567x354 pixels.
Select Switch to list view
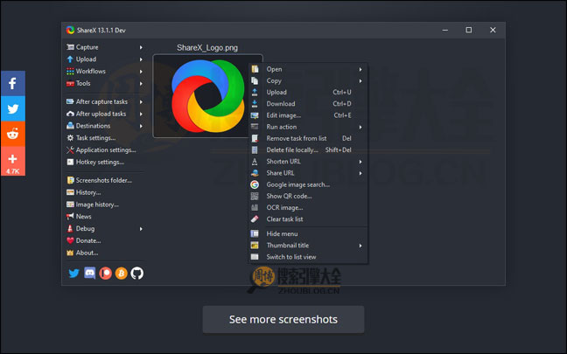coord(308,257)
